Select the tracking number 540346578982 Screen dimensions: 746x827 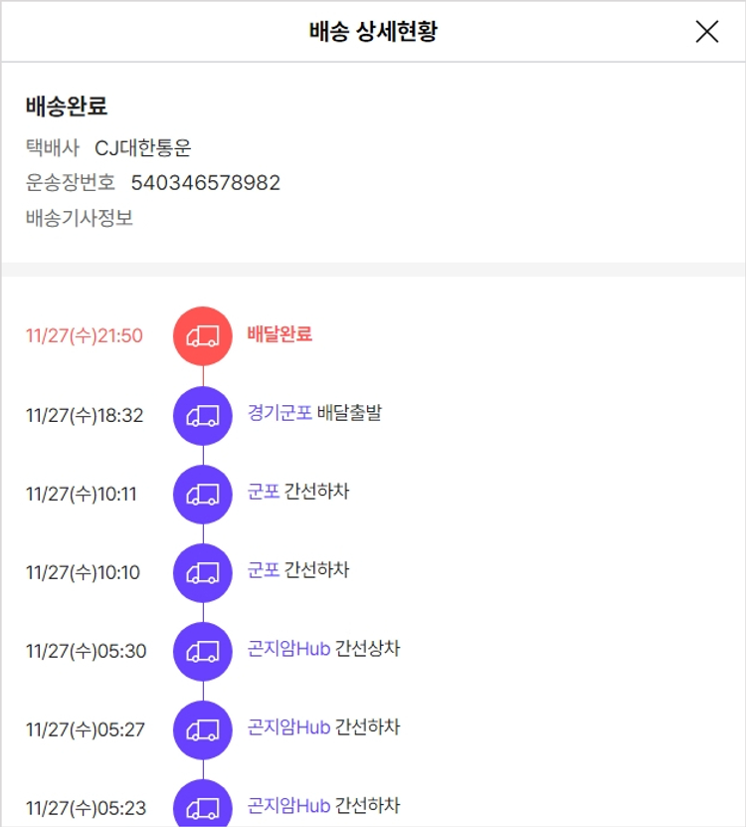(205, 183)
